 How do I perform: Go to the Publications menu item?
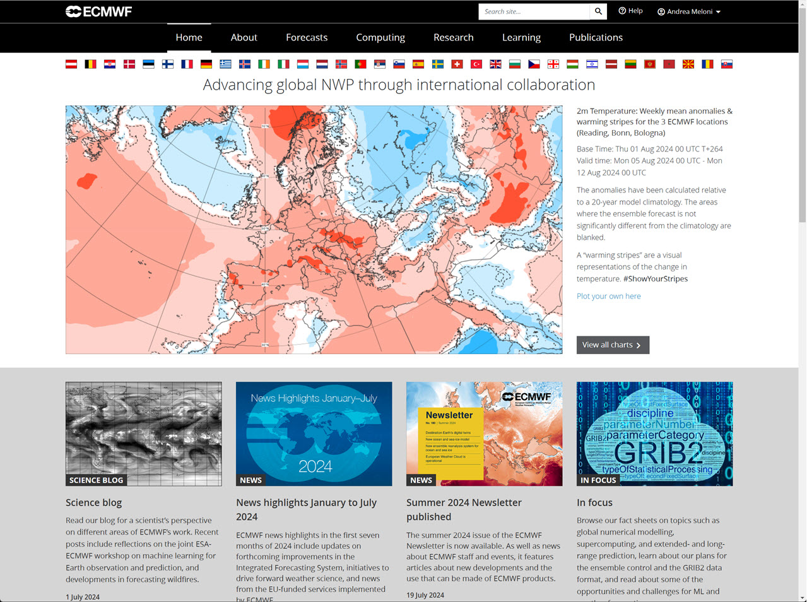pyautogui.click(x=596, y=37)
